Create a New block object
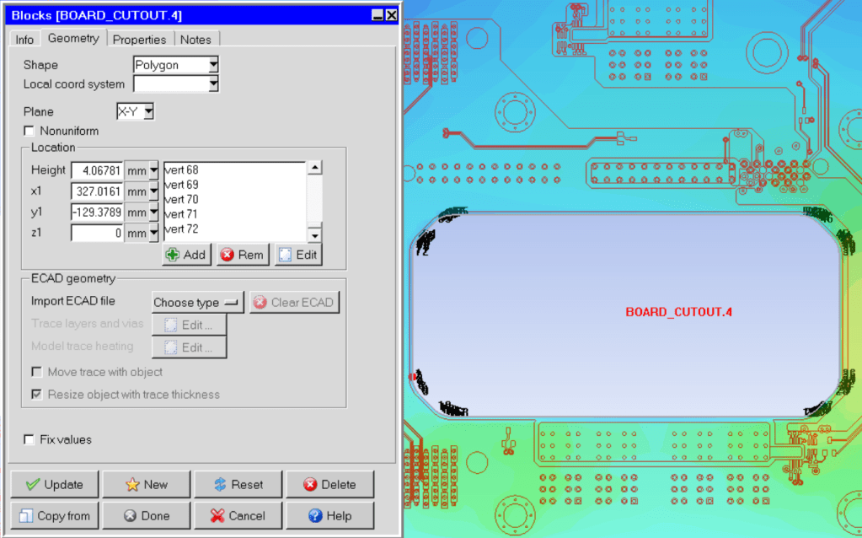The width and height of the screenshot is (862, 538). point(146,485)
